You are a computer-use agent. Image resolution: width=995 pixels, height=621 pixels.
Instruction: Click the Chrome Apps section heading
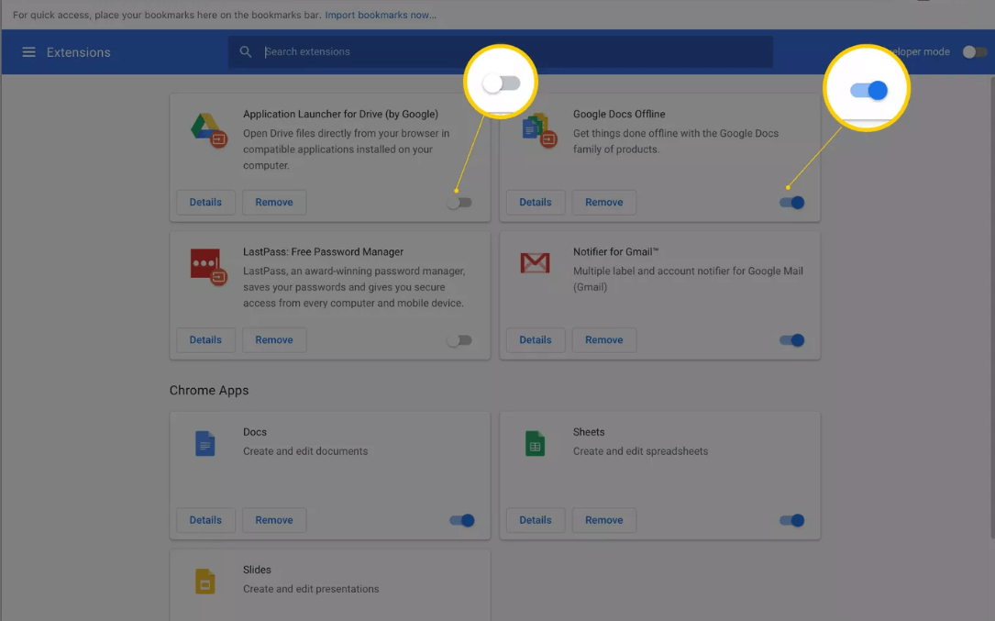point(209,391)
